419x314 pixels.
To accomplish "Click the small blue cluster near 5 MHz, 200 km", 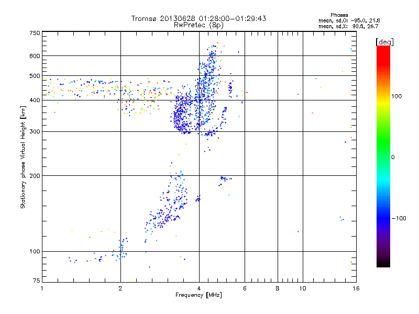I will [224, 180].
